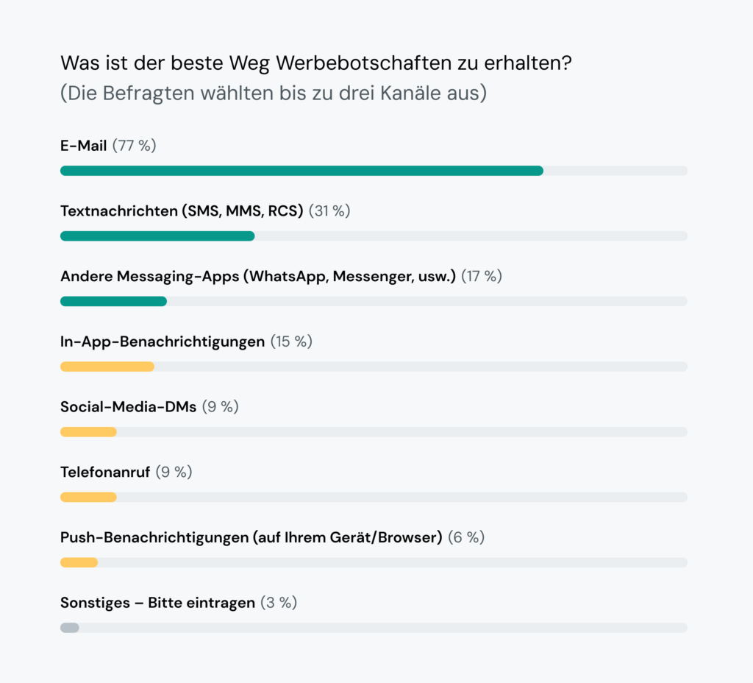Click the 77 % value
The height and width of the screenshot is (683, 753).
click(x=135, y=146)
